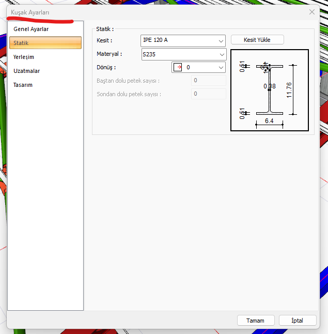328x334 pixels.
Task: Click the Sondan dolu petek sayısı field
Action: 209,94
